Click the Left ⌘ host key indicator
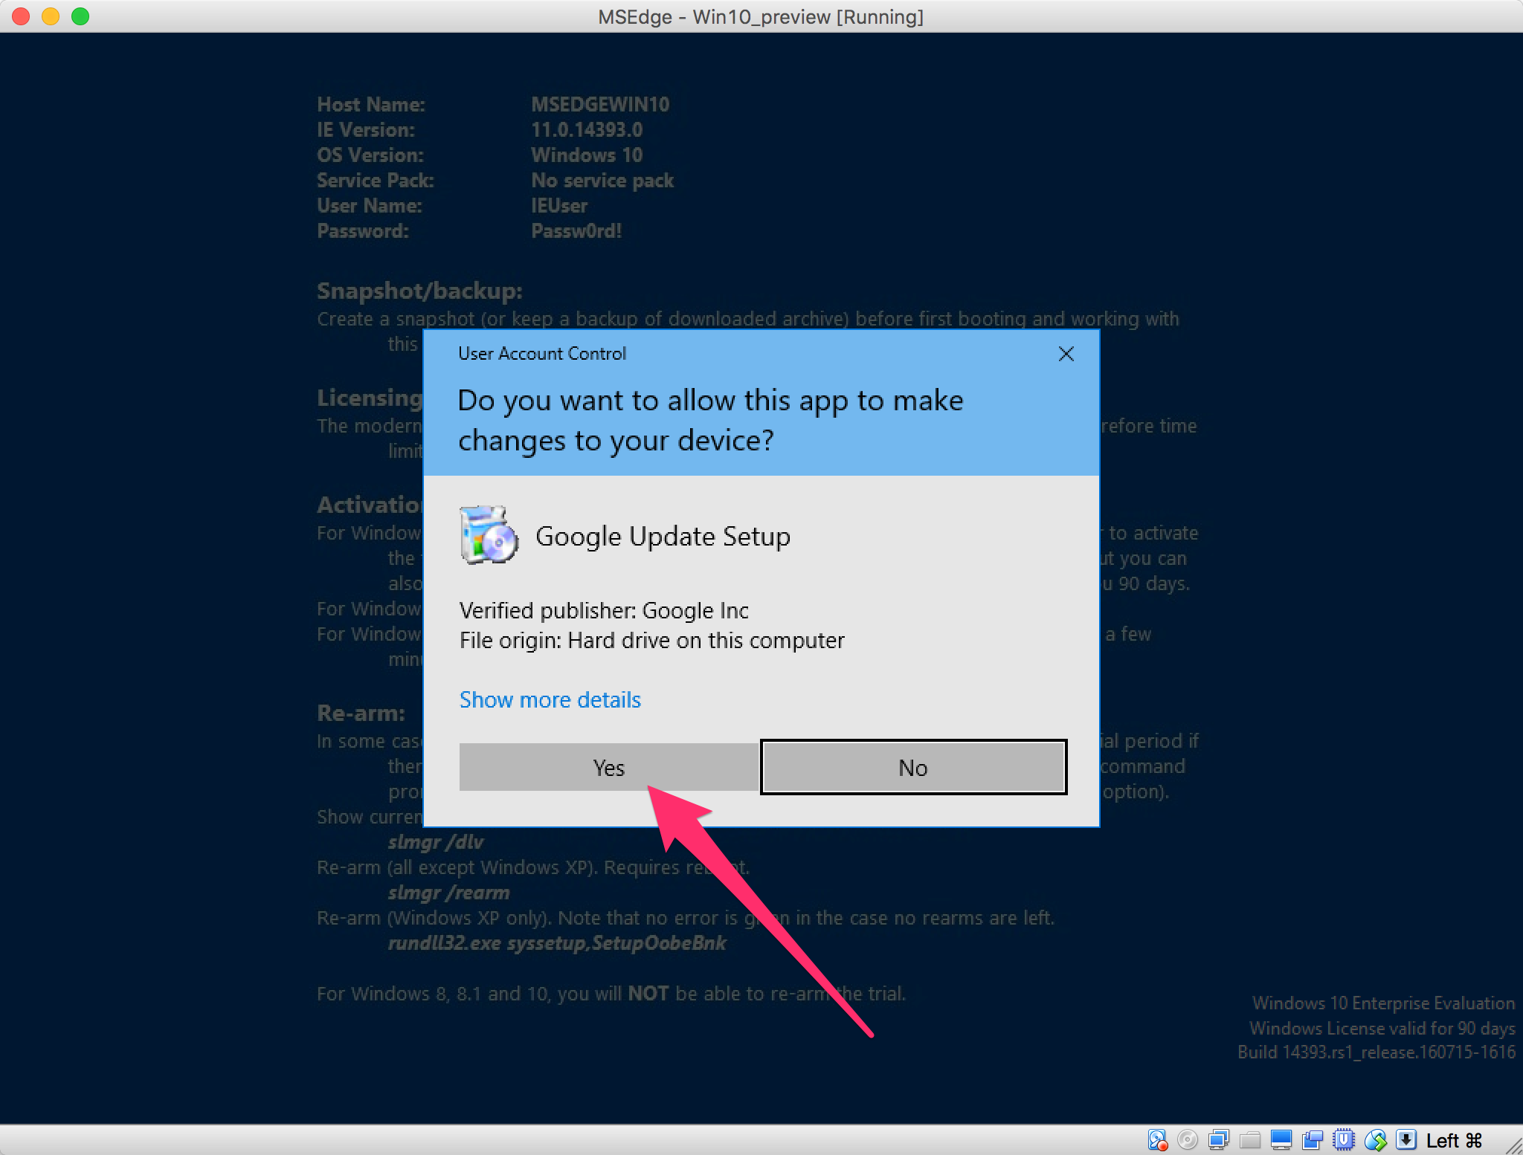The image size is (1523, 1155). point(1454,1140)
